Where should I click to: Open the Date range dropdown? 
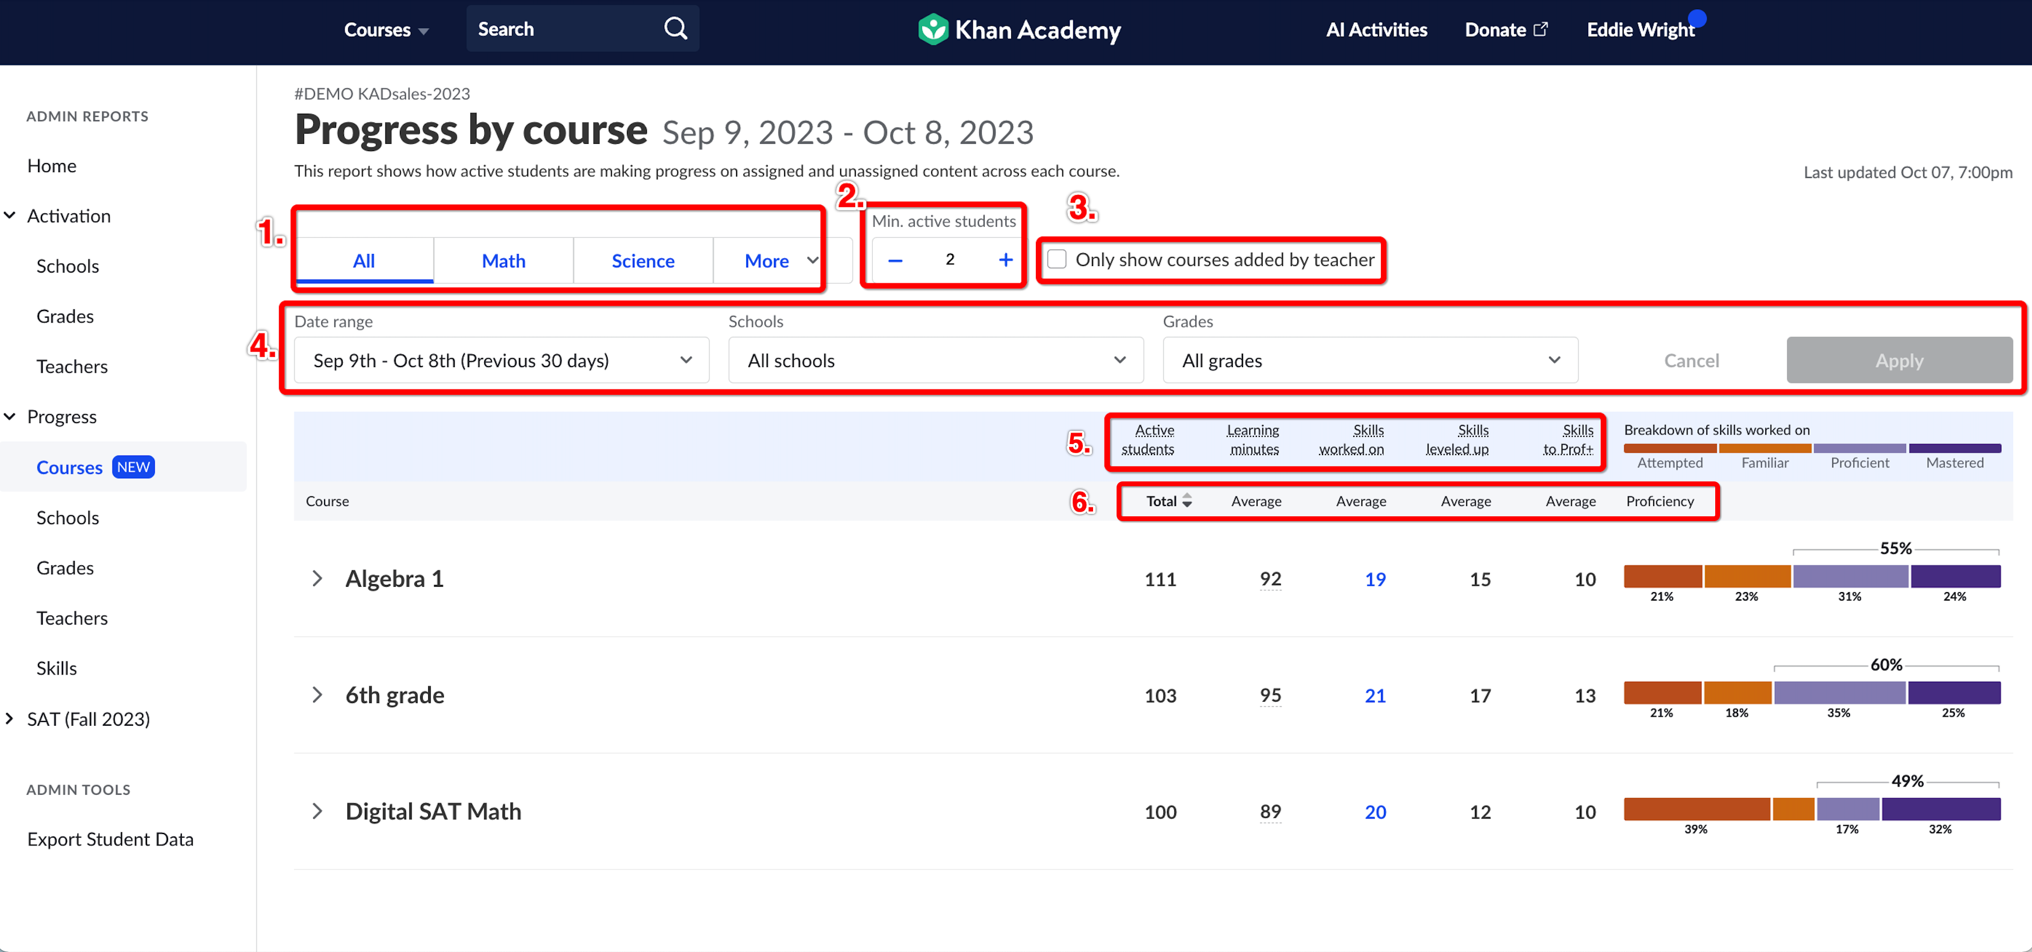501,361
